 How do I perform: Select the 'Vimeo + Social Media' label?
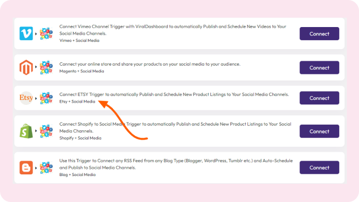tap(79, 40)
